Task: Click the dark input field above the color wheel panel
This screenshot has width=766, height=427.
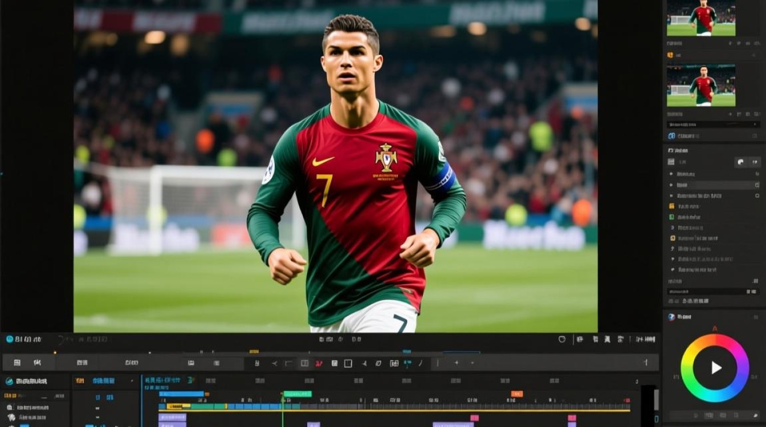Action: pos(714,291)
